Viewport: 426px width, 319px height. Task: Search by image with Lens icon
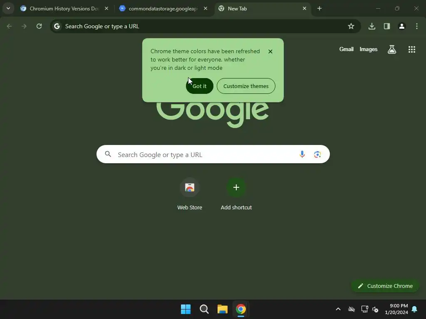point(317,155)
